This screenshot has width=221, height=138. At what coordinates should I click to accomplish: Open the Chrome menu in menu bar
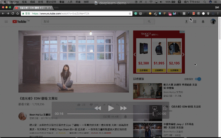(x=14, y=2)
